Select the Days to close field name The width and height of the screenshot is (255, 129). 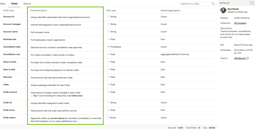10,62
